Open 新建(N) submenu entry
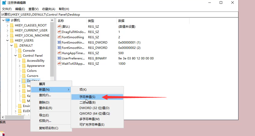This screenshot has height=136, width=255. click(x=51, y=90)
